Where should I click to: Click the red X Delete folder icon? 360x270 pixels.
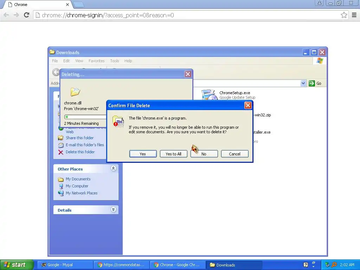[x=61, y=152]
